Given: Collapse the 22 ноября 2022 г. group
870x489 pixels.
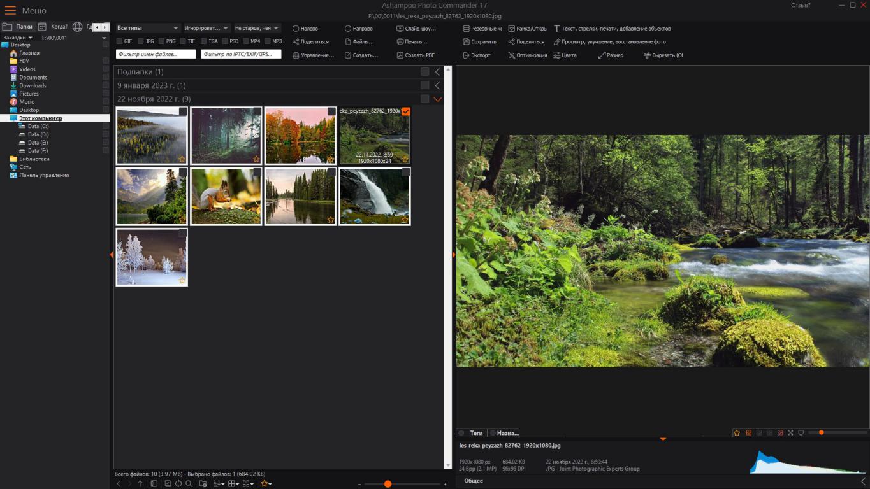Looking at the screenshot, I should pos(437,99).
